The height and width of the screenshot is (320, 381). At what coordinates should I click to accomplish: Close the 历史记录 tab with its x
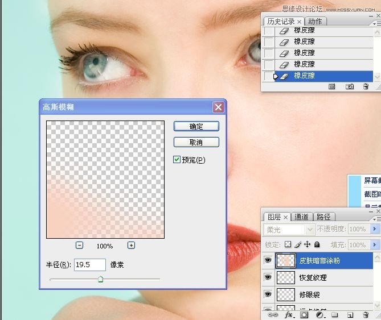click(300, 22)
